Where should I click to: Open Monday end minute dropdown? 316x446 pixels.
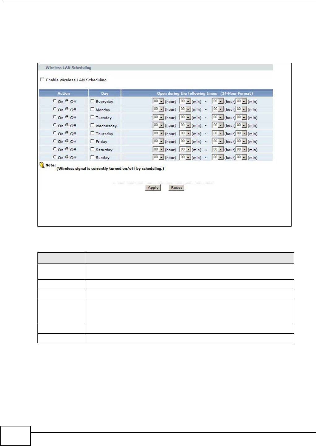tap(241, 109)
